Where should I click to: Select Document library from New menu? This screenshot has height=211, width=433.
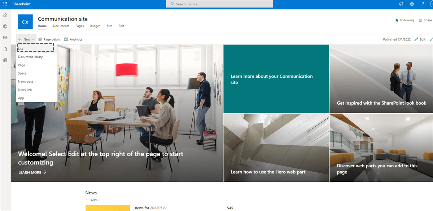pyautogui.click(x=37, y=57)
